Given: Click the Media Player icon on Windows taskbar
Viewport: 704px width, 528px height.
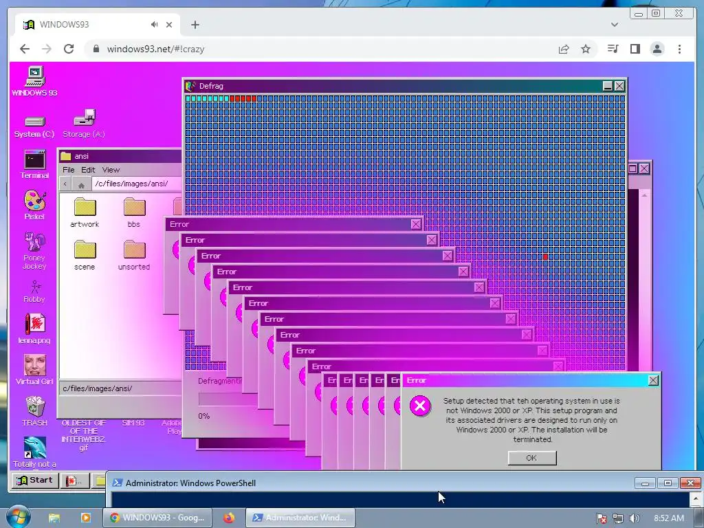Looking at the screenshot, I should click(86, 518).
